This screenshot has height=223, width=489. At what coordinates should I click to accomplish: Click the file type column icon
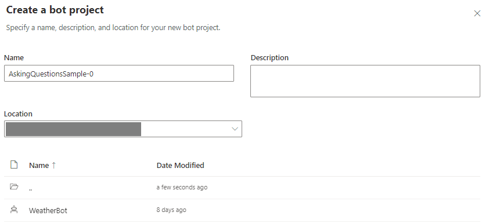pyautogui.click(x=14, y=164)
